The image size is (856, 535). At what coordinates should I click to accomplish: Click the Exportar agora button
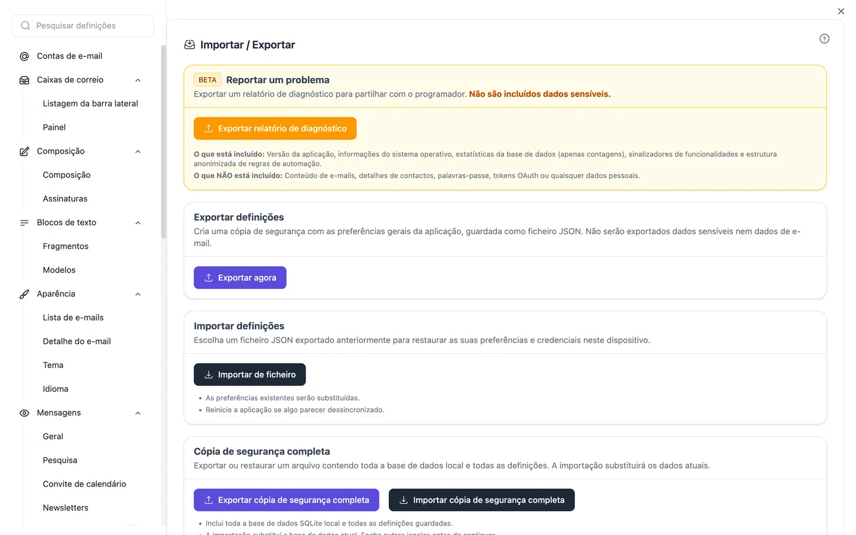[240, 278]
